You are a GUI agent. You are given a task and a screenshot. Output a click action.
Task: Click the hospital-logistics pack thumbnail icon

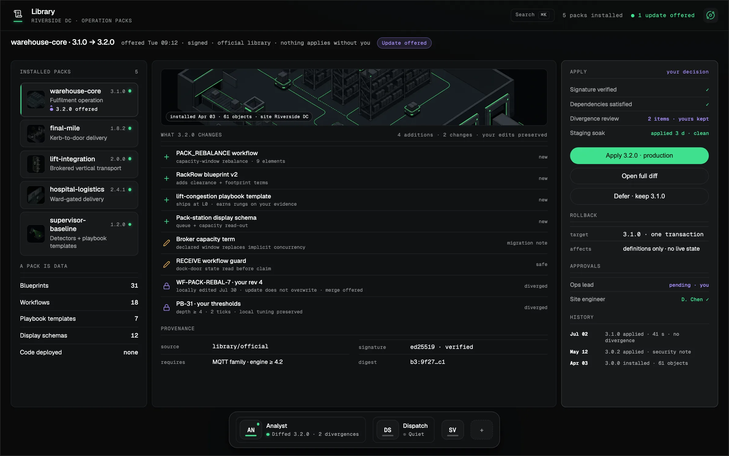point(36,195)
